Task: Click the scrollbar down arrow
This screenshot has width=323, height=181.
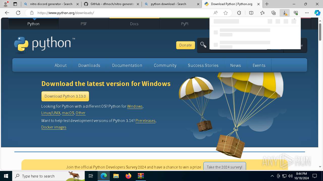Action: click(320, 167)
